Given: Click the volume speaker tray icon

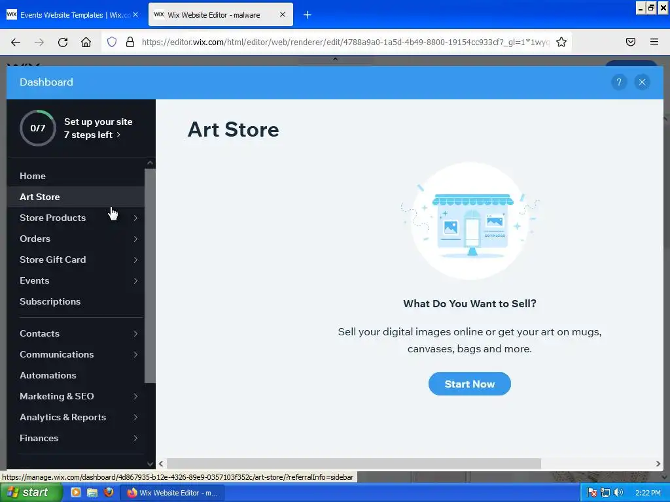Looking at the screenshot, I should point(618,493).
